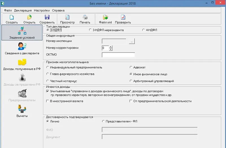Maximize the Декларация 2018 window

212,3
